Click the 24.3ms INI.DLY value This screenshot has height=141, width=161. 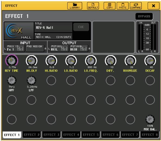coord(33,67)
